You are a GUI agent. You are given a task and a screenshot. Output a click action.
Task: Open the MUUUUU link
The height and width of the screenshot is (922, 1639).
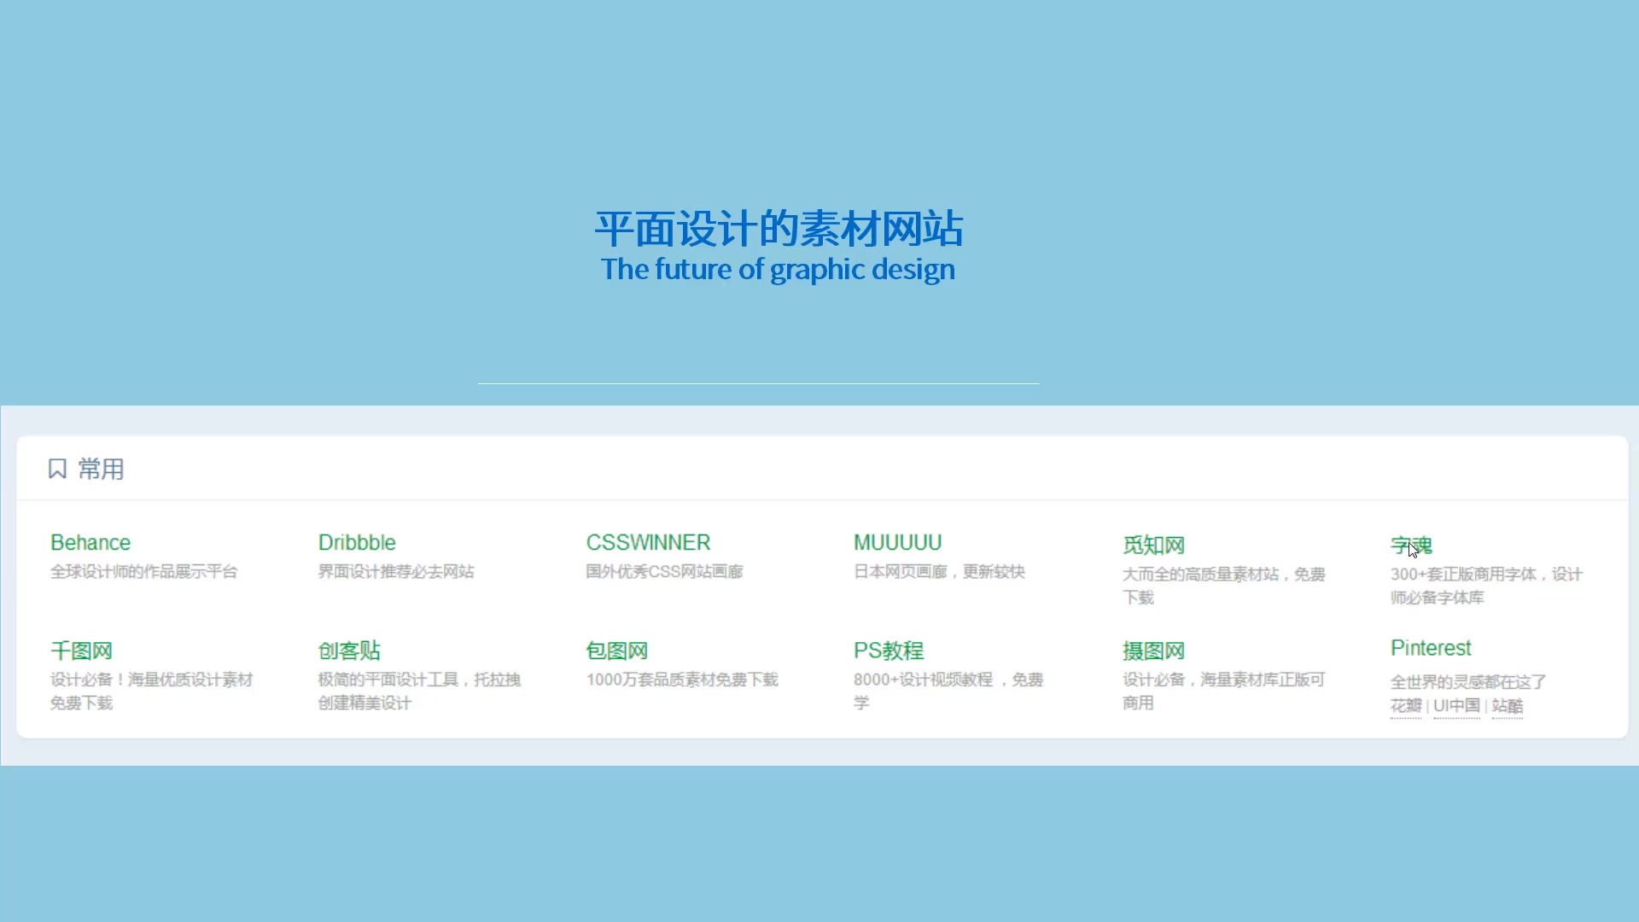click(897, 543)
